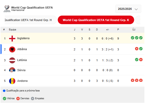147x107 pixels.
Task: Open the Inglaterra team link
Action: 23,38
